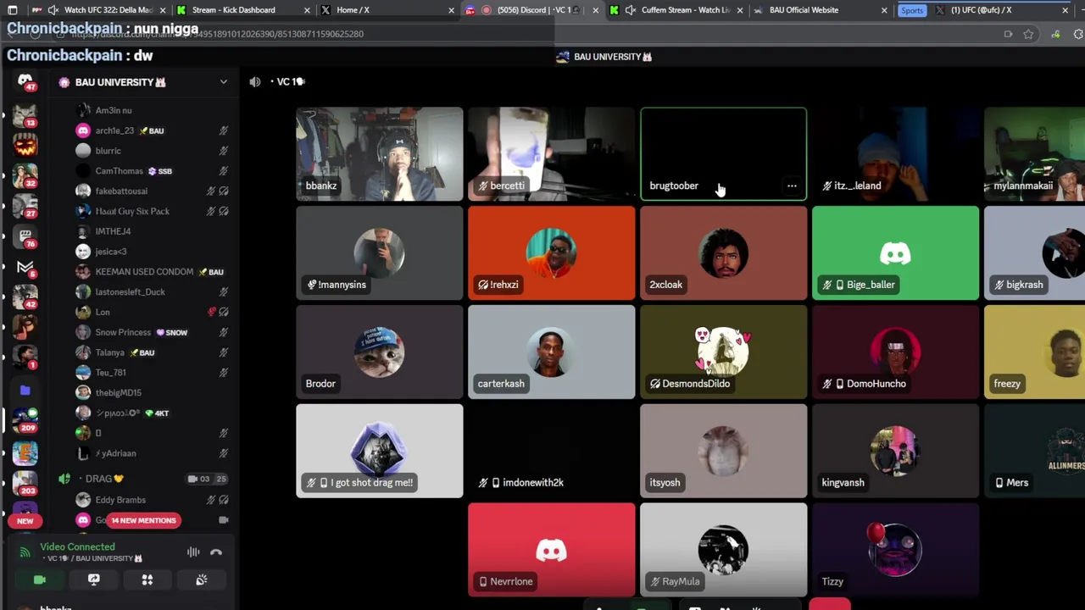Select carterkash participant tile

click(552, 352)
